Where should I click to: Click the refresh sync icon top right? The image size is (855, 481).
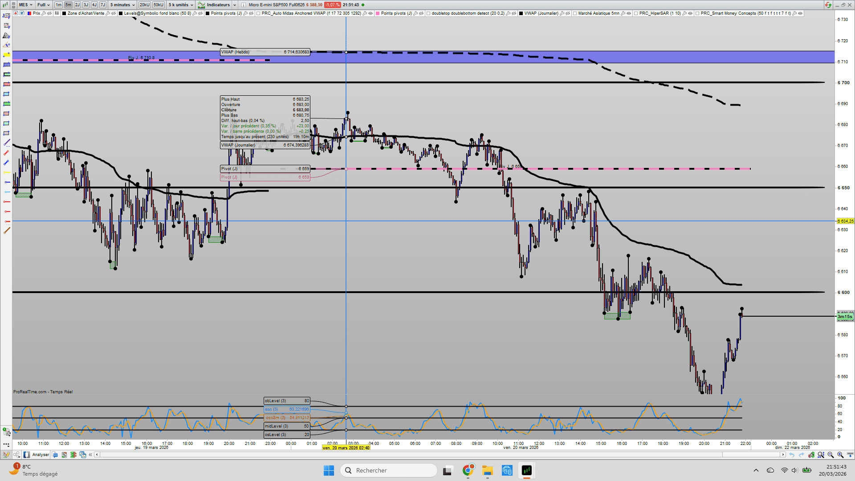(x=827, y=5)
